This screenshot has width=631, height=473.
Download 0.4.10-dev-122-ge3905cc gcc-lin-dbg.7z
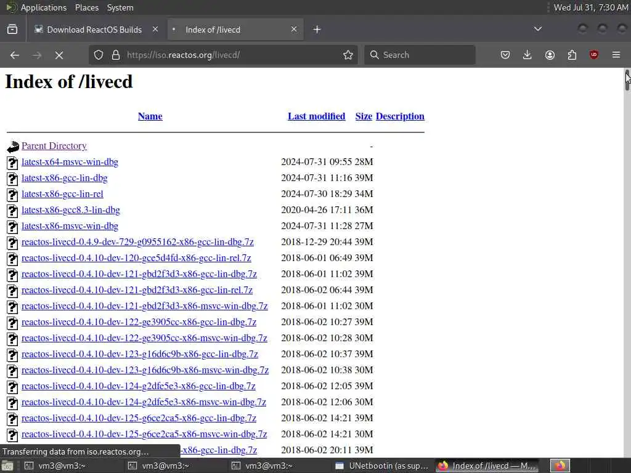click(x=139, y=323)
